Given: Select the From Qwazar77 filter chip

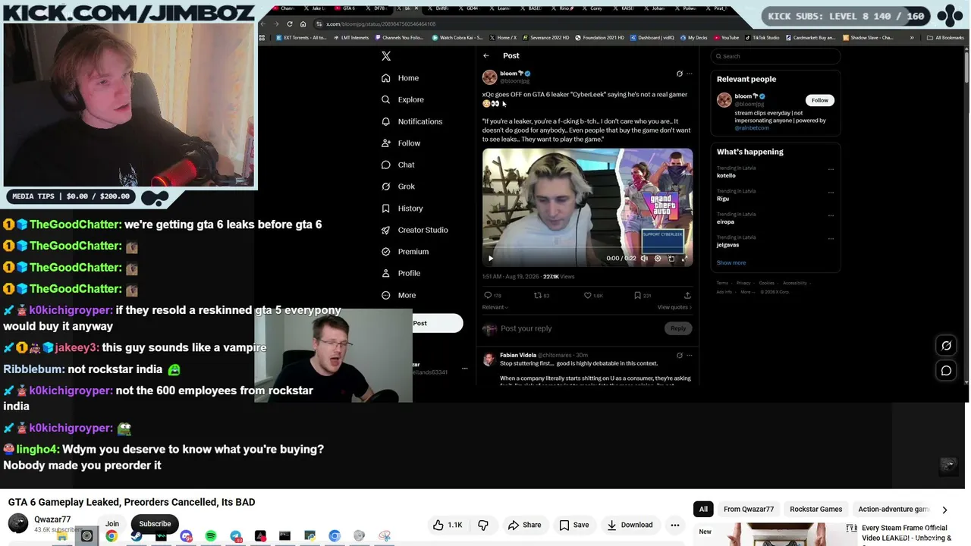Looking at the screenshot, I should coord(749,510).
